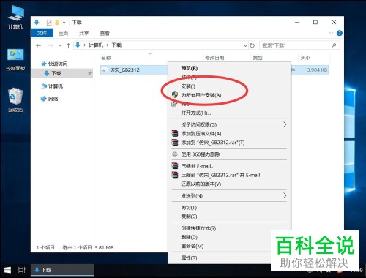Refresh the current folder
366x278 pixels.
253,45
